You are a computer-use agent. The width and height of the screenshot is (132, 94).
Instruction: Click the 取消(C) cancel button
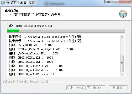pyautogui.click(x=118, y=88)
